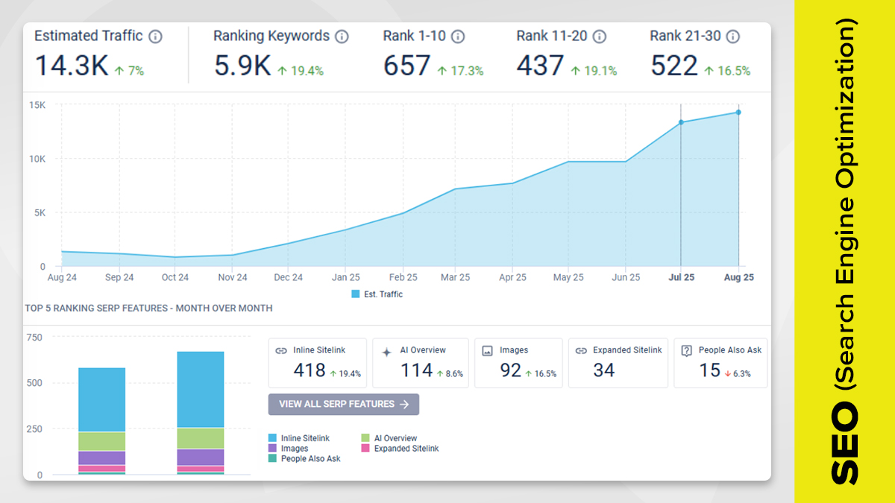Click the 437 Rank 11-20 value
The image size is (895, 503).
pyautogui.click(x=540, y=66)
